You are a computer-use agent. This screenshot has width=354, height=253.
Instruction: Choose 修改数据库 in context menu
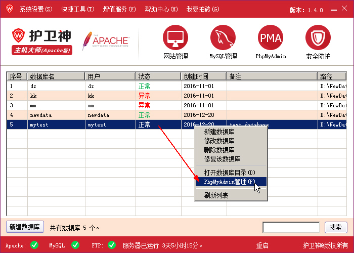[x=231, y=141]
